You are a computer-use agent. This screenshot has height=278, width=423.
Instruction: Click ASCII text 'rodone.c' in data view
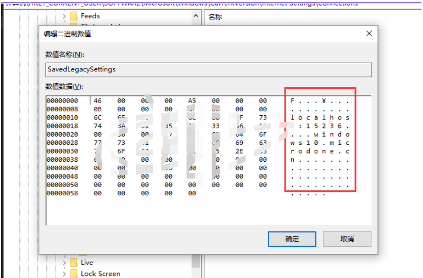pos(320,151)
